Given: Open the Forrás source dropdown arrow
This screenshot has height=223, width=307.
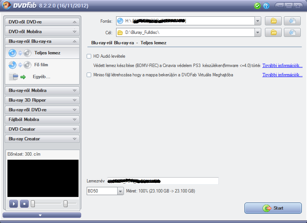Looking at the screenshot, I should click(x=258, y=21).
